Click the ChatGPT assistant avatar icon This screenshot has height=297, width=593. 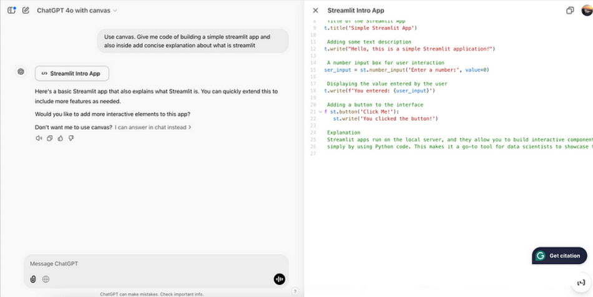[x=21, y=71]
